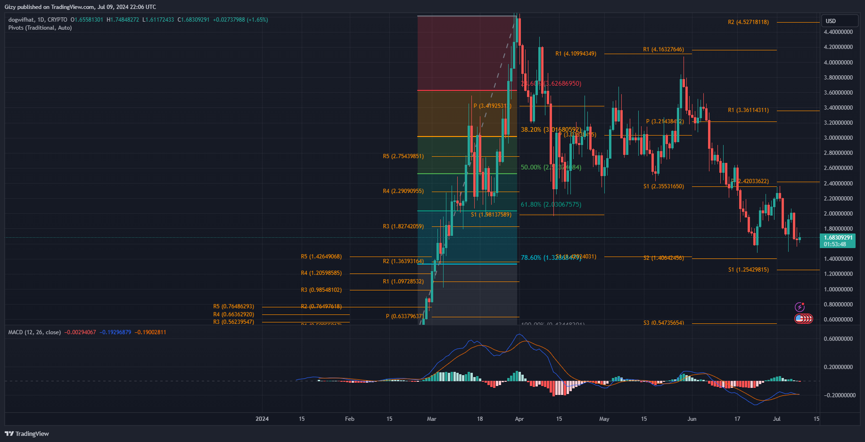865x442 pixels.
Task: Click the Feb label on the time axis
Action: click(350, 419)
